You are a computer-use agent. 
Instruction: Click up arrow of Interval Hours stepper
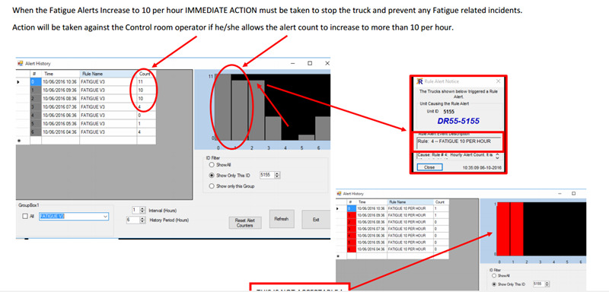[x=142, y=208]
